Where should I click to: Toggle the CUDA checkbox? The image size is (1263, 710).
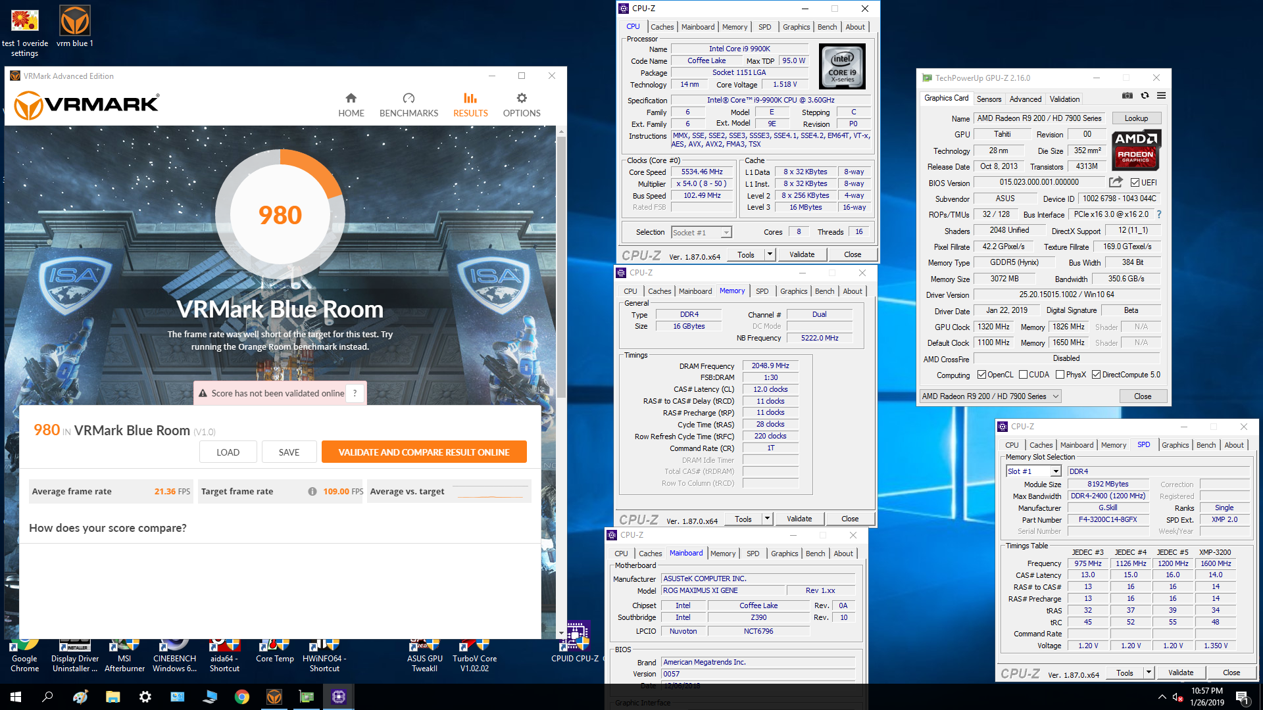(x=1023, y=375)
